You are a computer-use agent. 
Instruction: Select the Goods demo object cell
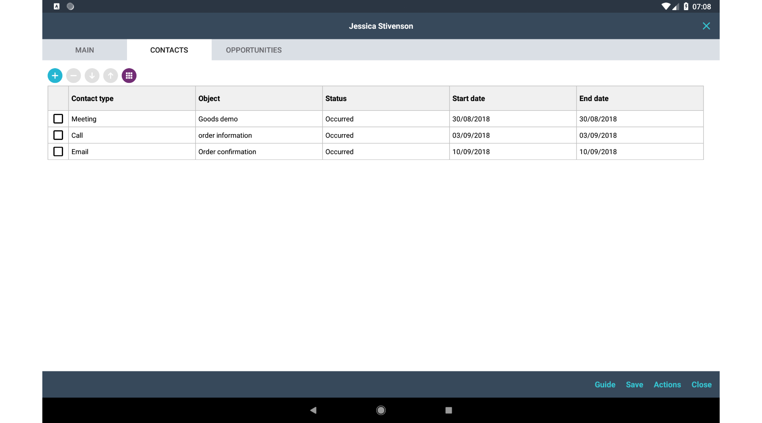click(x=218, y=119)
